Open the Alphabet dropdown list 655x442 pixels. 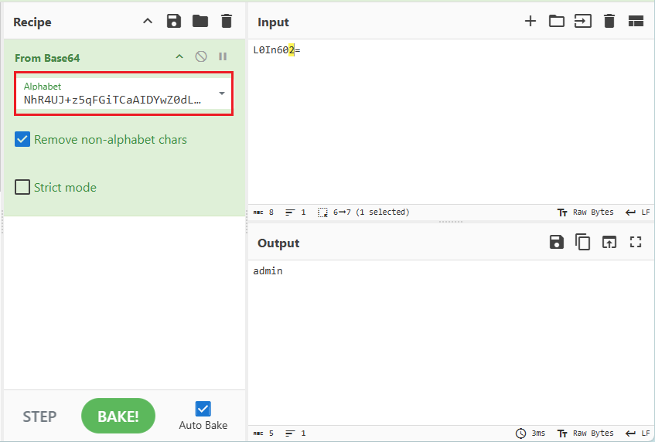[x=222, y=93]
